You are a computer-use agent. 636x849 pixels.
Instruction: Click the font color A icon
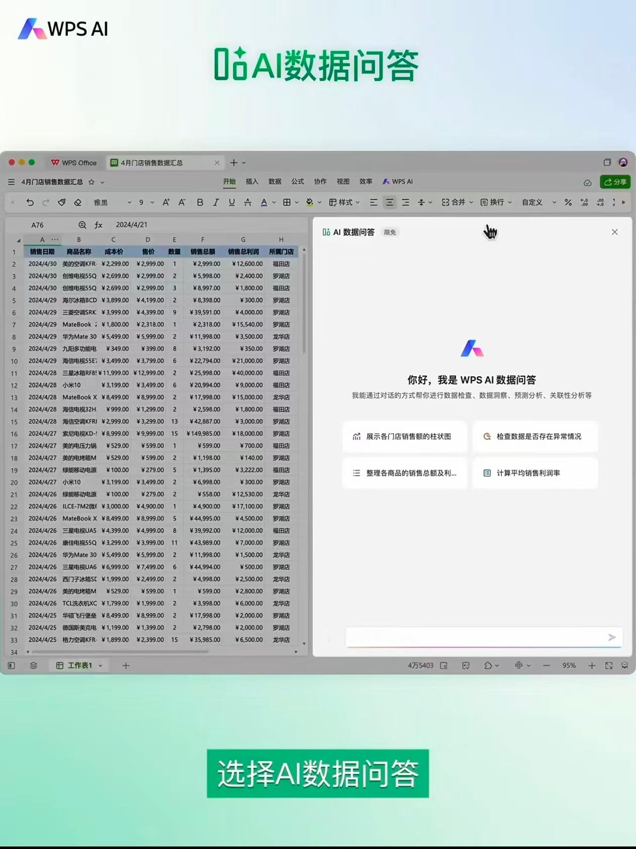263,203
